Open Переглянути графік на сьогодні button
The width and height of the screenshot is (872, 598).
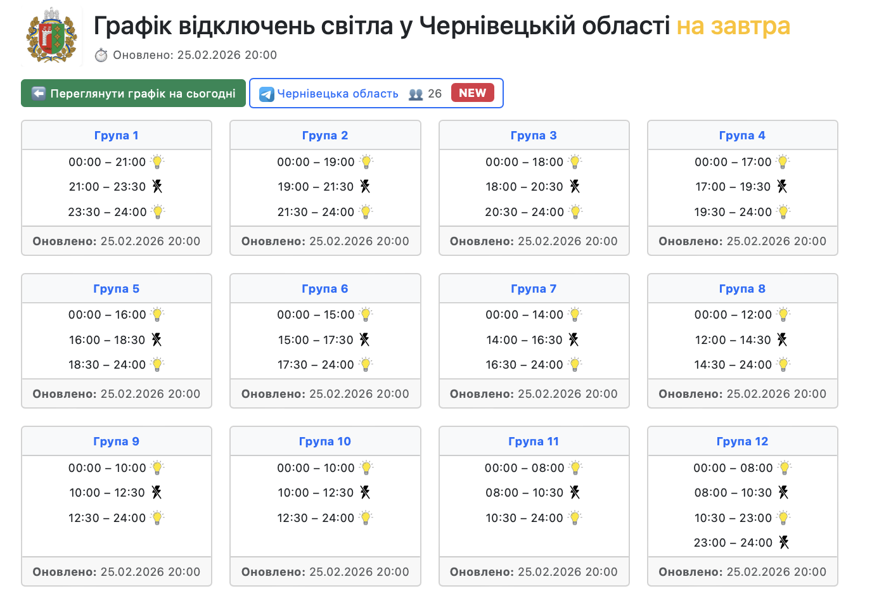pos(133,94)
